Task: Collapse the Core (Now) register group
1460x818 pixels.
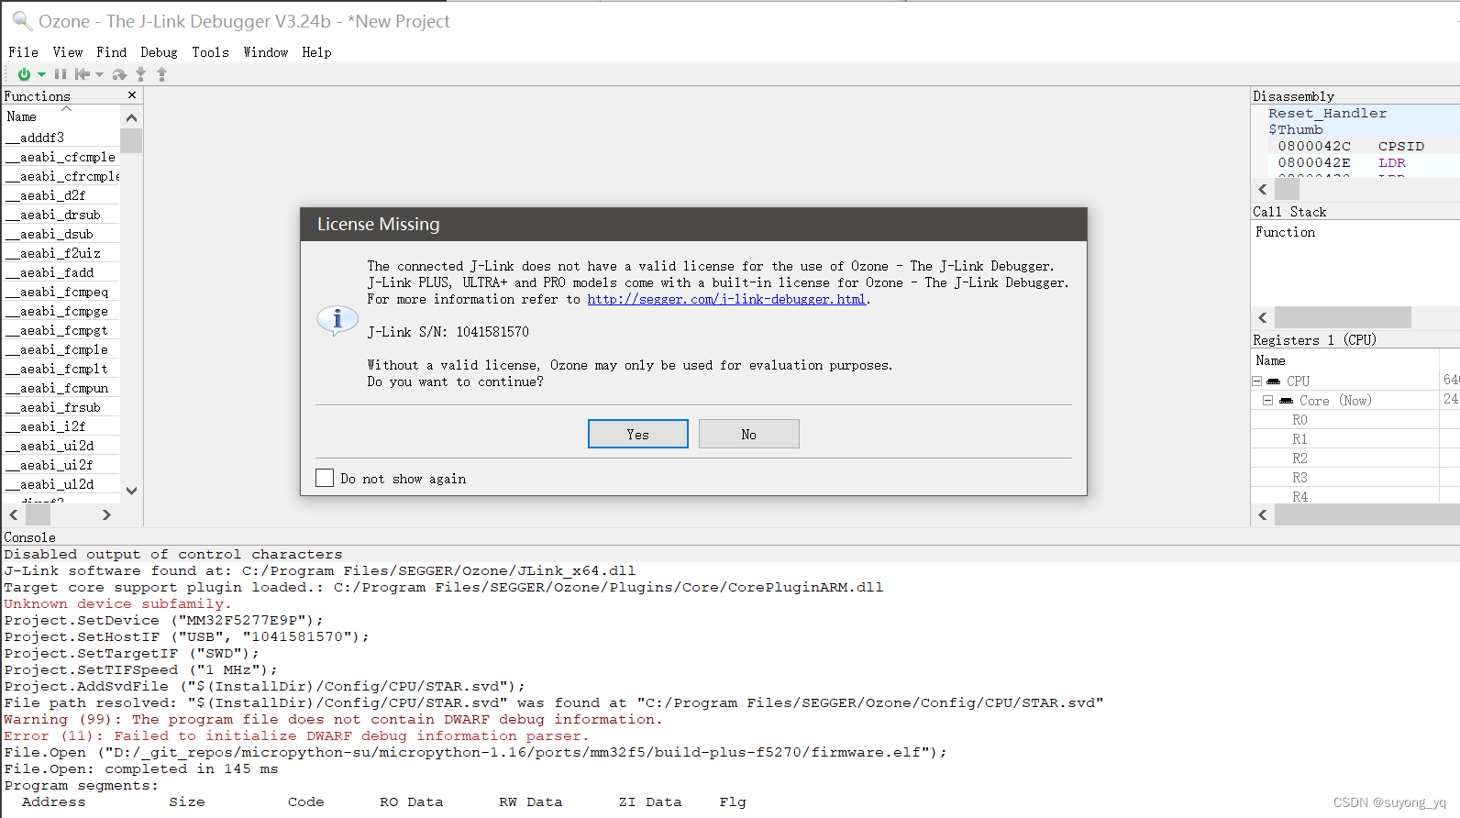Action: tap(1267, 401)
